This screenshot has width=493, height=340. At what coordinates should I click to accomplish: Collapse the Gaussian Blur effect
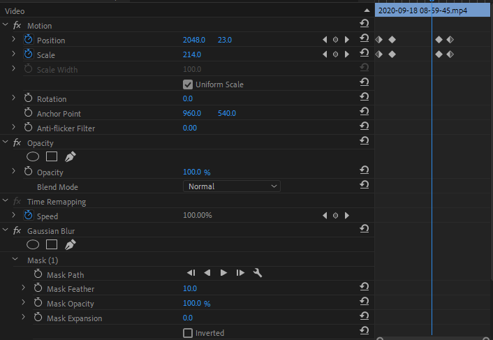[6, 230]
